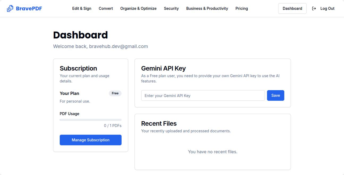Click the Dashboard button in header

(292, 8)
